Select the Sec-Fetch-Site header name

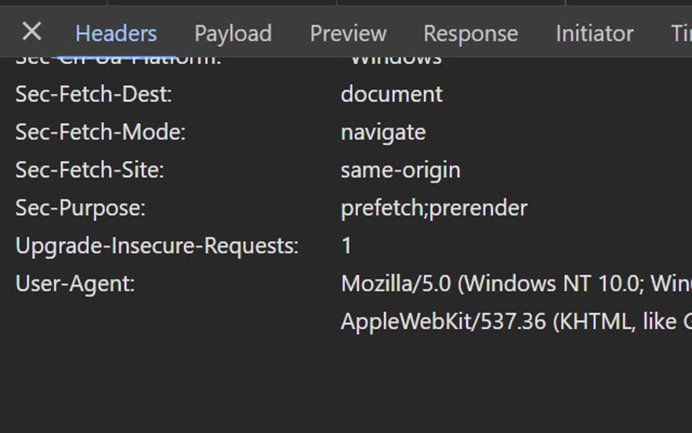pyautogui.click(x=90, y=170)
